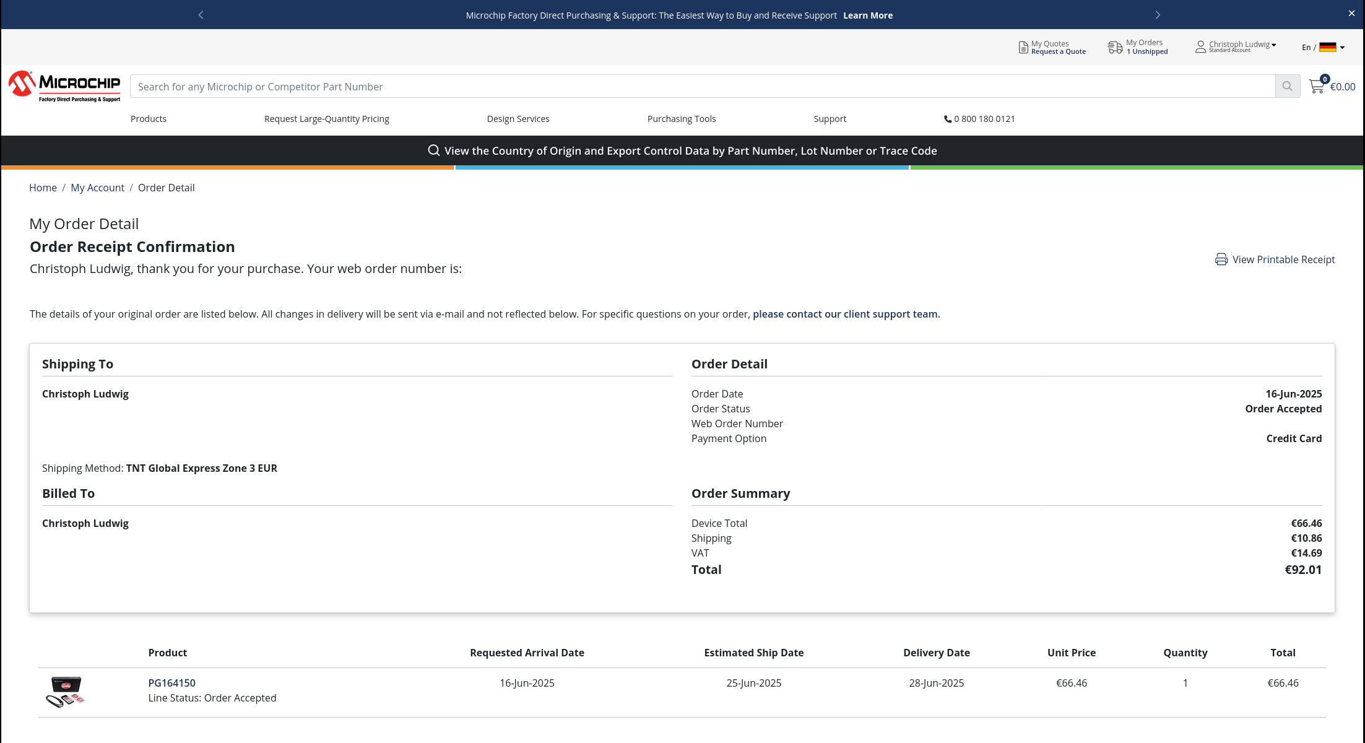
Task: Click the search magnifier button
Action: pyautogui.click(x=1287, y=87)
